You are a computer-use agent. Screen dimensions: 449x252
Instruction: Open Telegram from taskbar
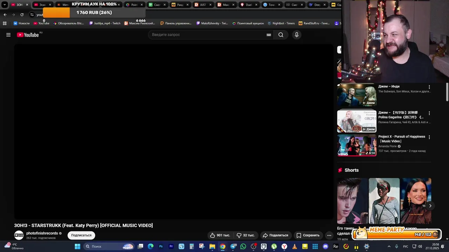tap(233, 246)
